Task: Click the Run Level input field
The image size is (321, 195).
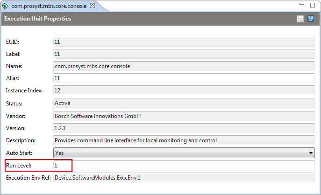Action: click(x=184, y=165)
